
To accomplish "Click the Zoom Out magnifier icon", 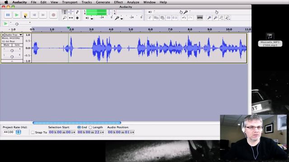I will click(215, 18).
